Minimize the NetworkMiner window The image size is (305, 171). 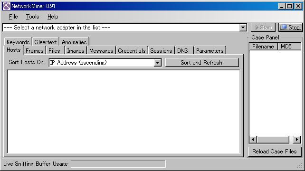coord(282,6)
